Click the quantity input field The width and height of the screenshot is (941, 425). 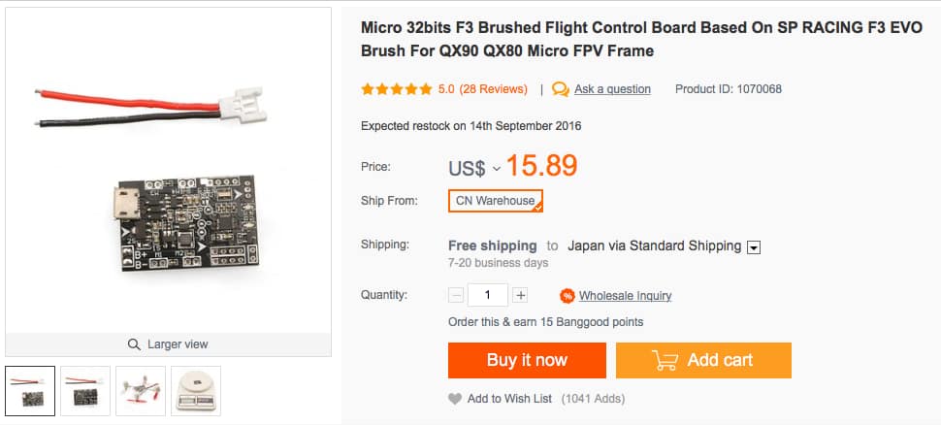pyautogui.click(x=488, y=295)
